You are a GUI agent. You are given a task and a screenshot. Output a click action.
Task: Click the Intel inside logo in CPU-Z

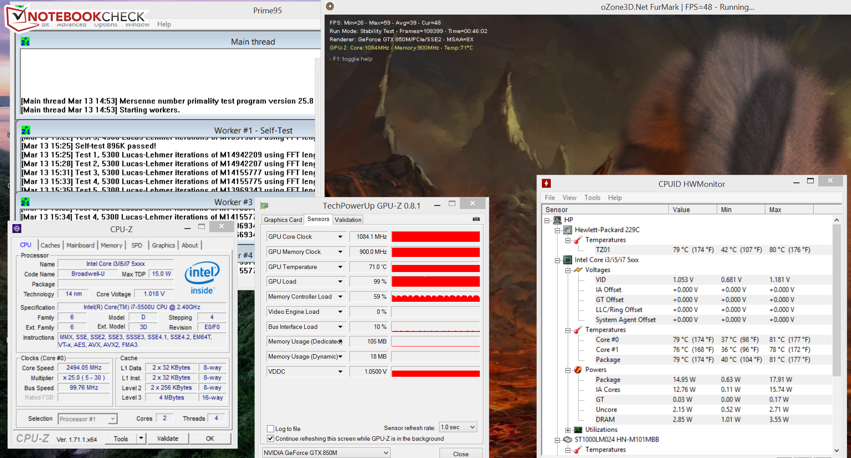pyautogui.click(x=202, y=277)
